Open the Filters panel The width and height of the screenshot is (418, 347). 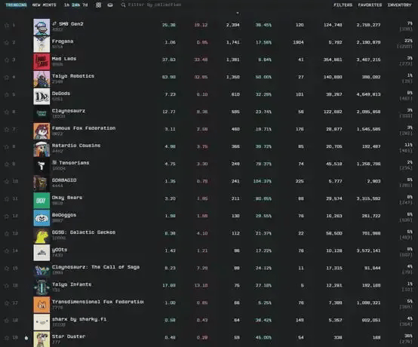343,5
